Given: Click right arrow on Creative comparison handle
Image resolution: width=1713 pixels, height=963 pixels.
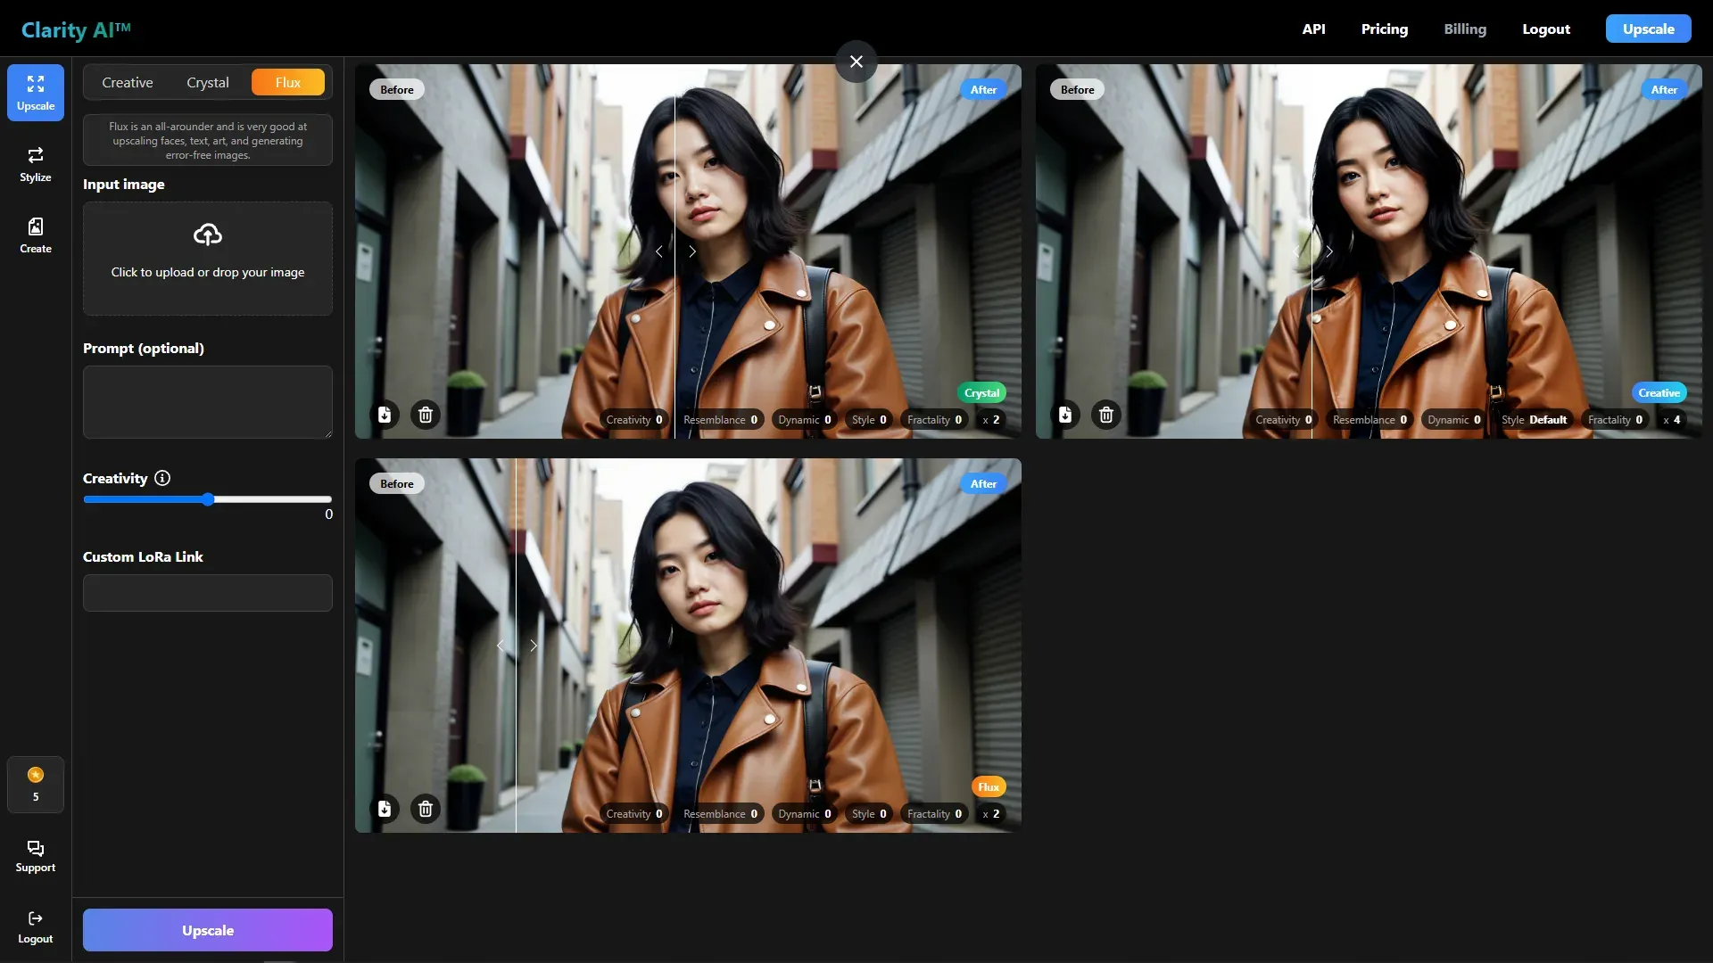Looking at the screenshot, I should pyautogui.click(x=1329, y=251).
